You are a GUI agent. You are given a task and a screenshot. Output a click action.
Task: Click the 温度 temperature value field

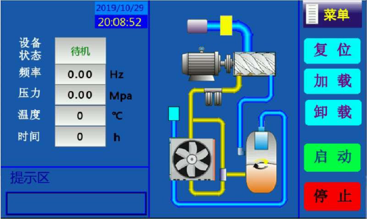[x=80, y=116]
